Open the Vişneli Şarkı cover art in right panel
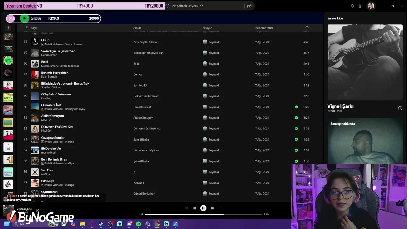 [365, 62]
